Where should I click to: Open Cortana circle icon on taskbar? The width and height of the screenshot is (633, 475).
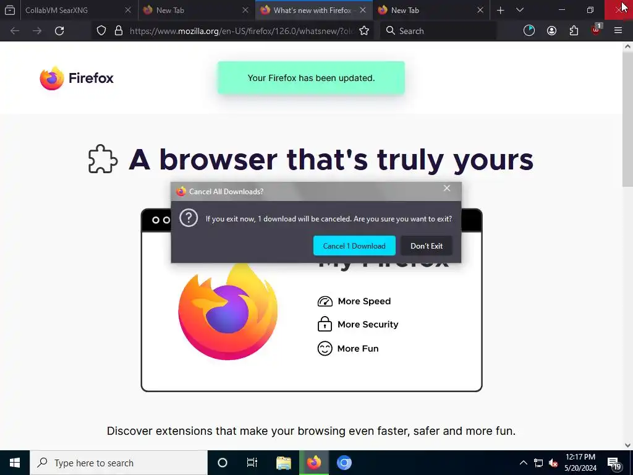click(x=223, y=463)
